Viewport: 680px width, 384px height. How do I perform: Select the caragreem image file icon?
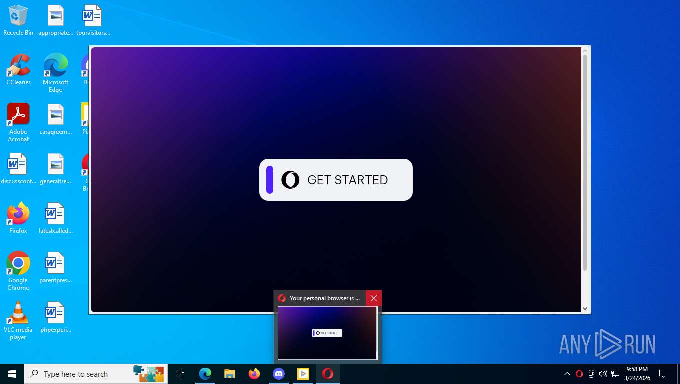coord(56,119)
